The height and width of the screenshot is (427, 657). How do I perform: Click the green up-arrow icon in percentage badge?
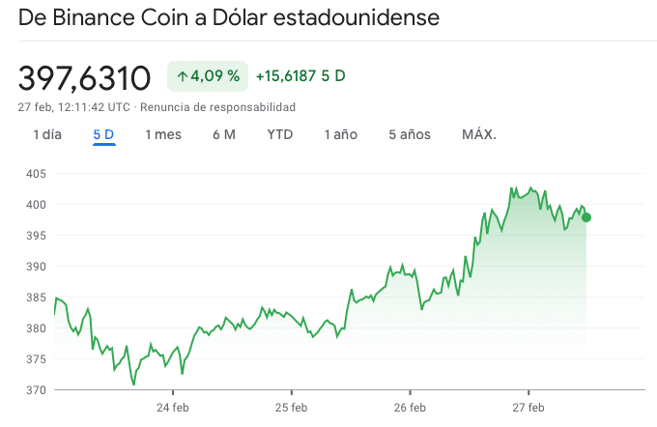point(182,75)
